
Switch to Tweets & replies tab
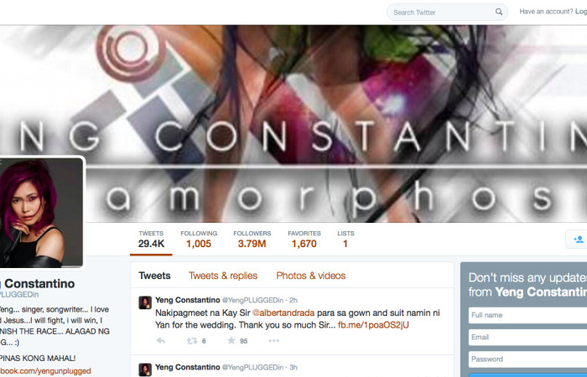pyautogui.click(x=223, y=276)
